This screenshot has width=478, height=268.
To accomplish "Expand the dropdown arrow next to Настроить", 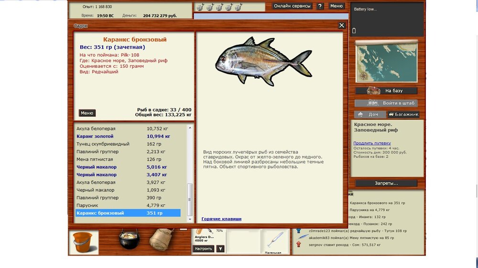I will pos(220,248).
